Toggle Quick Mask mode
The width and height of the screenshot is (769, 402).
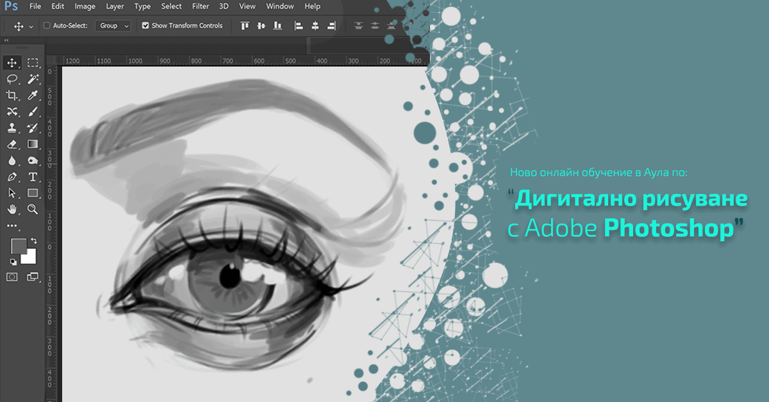click(12, 277)
